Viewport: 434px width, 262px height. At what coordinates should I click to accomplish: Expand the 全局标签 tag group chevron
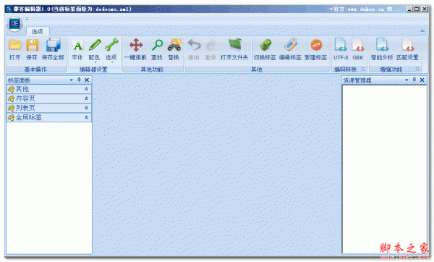(86, 117)
